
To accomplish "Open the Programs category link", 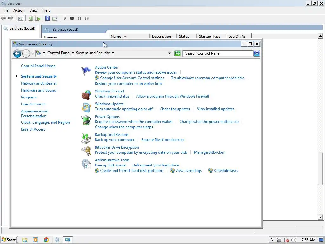I will 29,97.
